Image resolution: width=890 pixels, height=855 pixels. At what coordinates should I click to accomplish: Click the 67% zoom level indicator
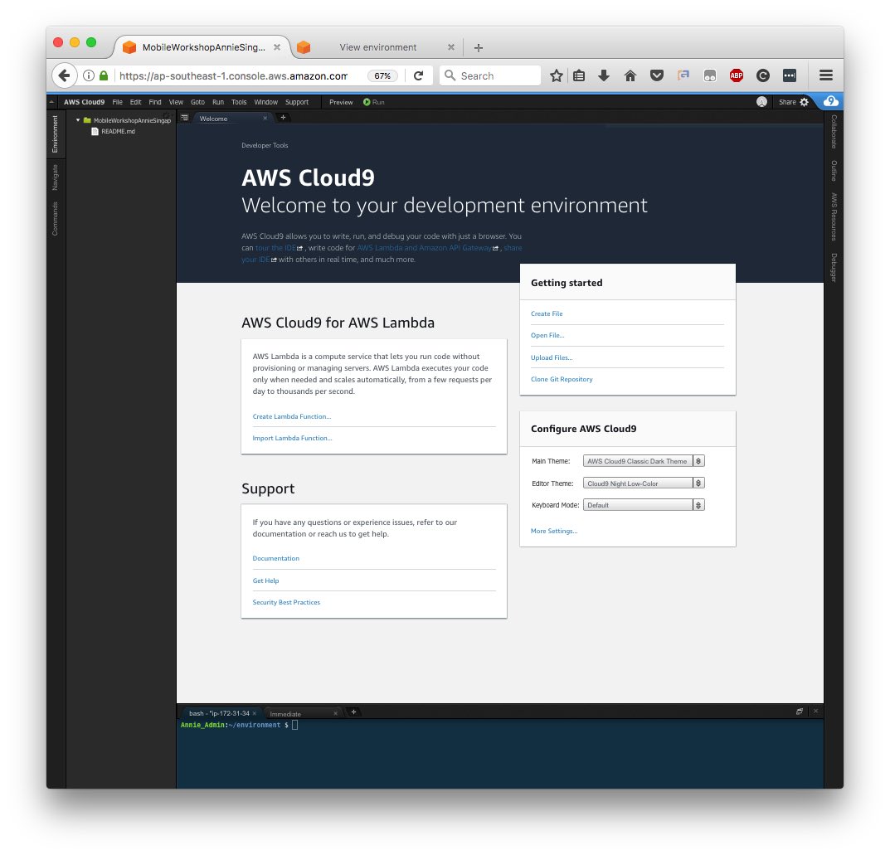pos(382,76)
